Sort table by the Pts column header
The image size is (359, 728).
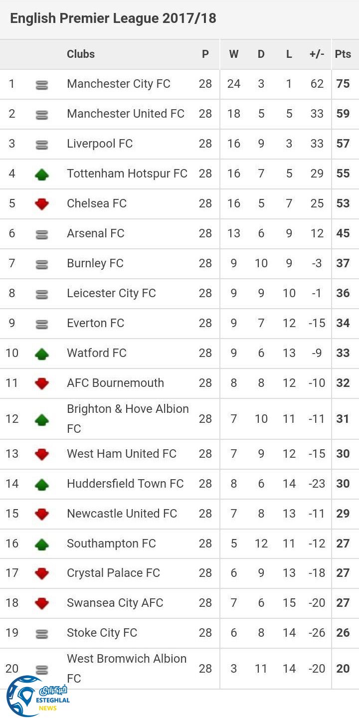tap(343, 54)
